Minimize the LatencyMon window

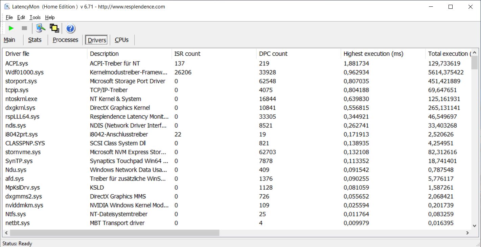click(x=431, y=7)
